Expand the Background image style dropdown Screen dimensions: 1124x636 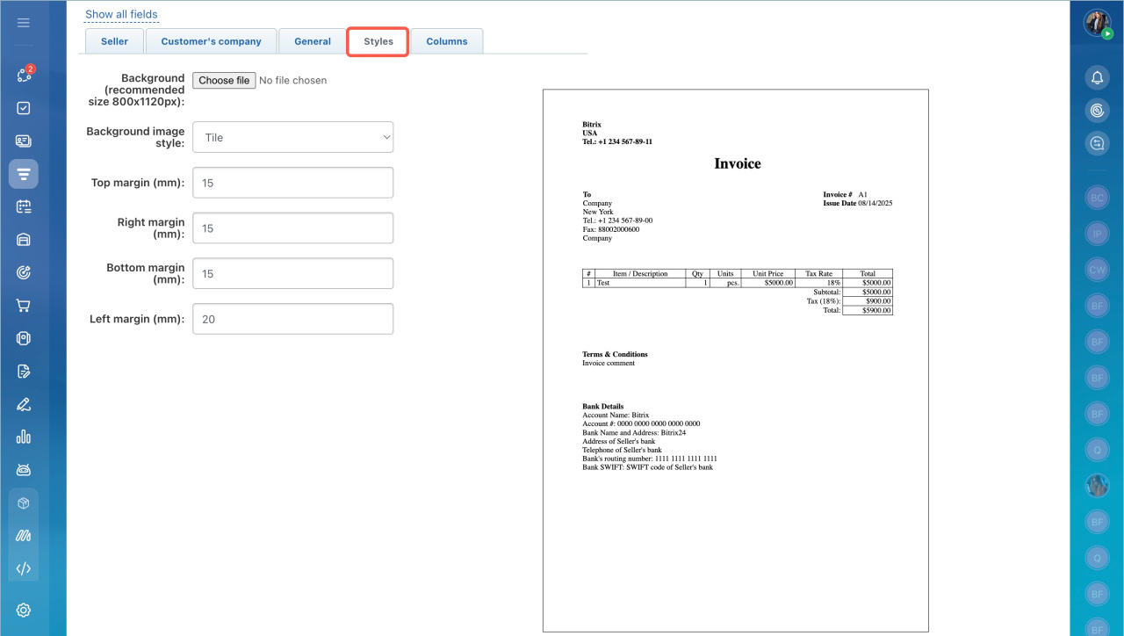292,137
